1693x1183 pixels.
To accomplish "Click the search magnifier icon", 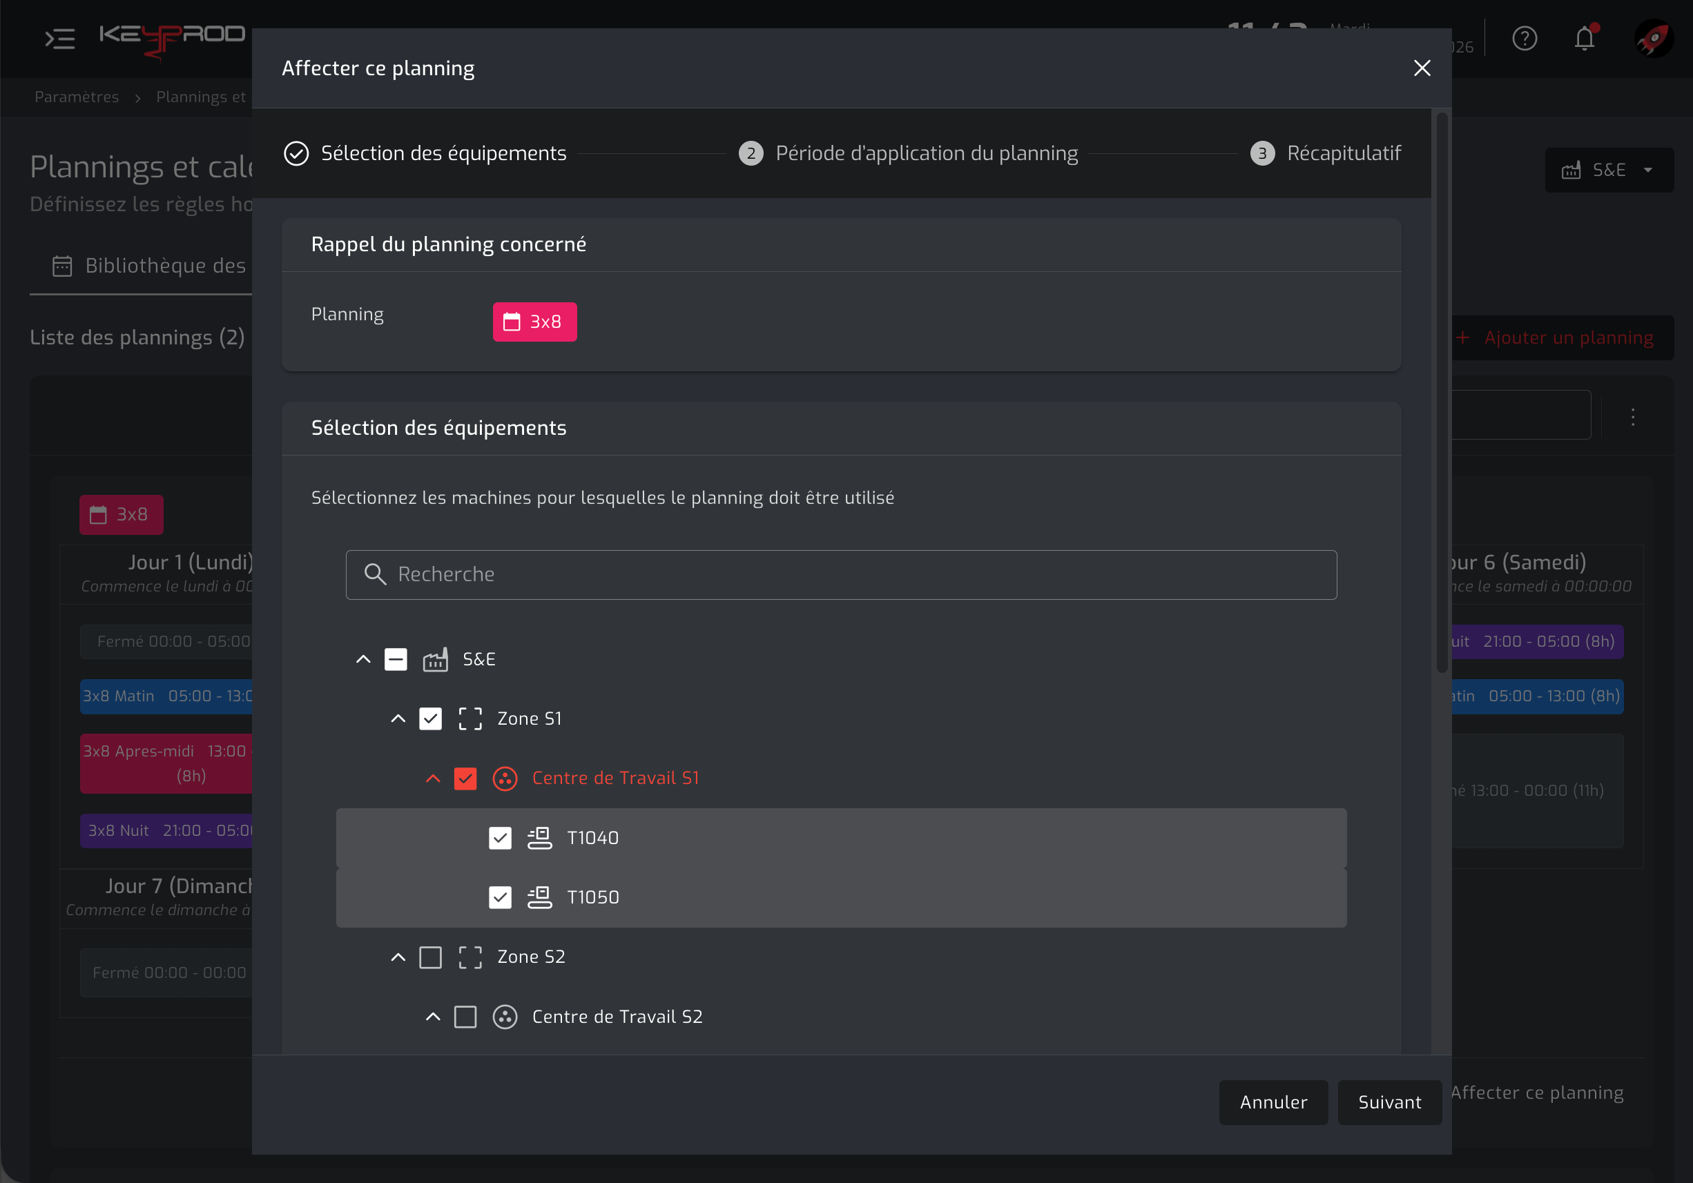I will tap(376, 574).
